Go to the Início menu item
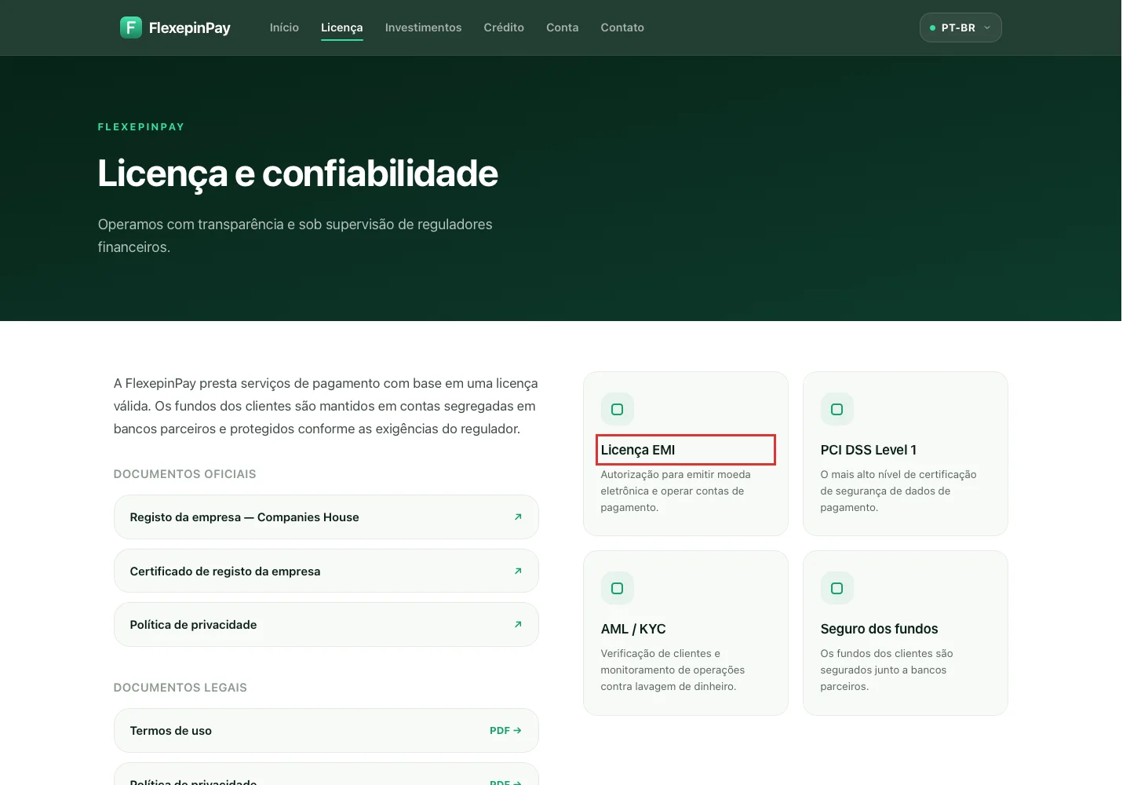 click(284, 27)
